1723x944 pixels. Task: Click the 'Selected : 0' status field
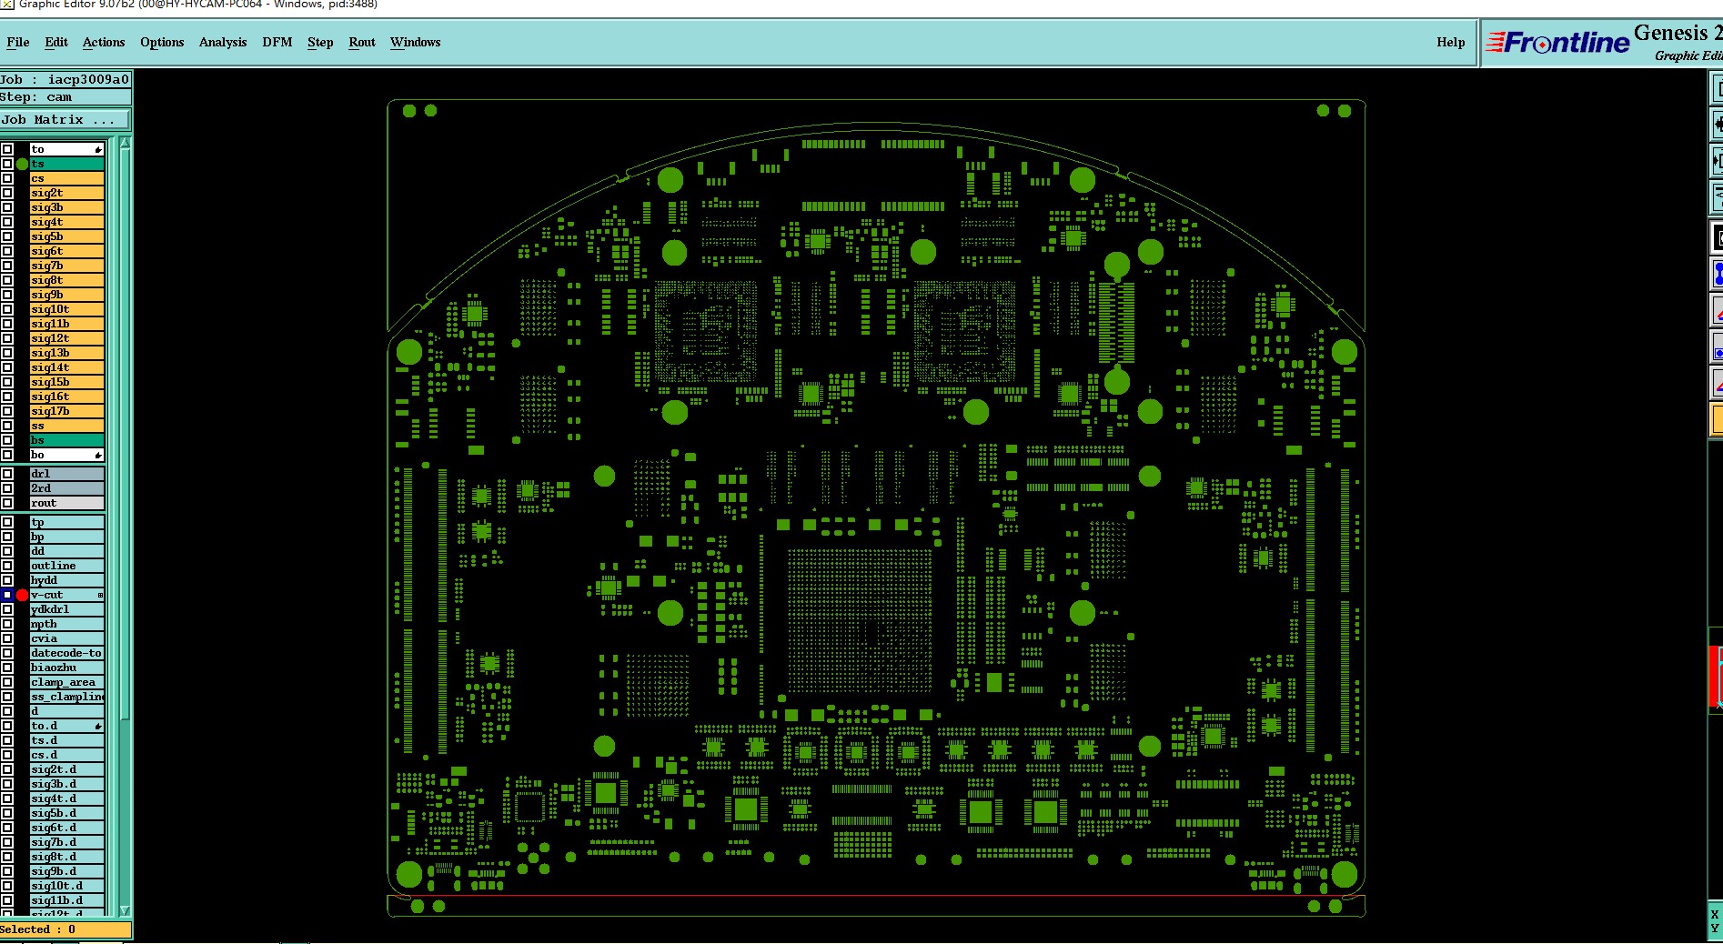coord(65,929)
